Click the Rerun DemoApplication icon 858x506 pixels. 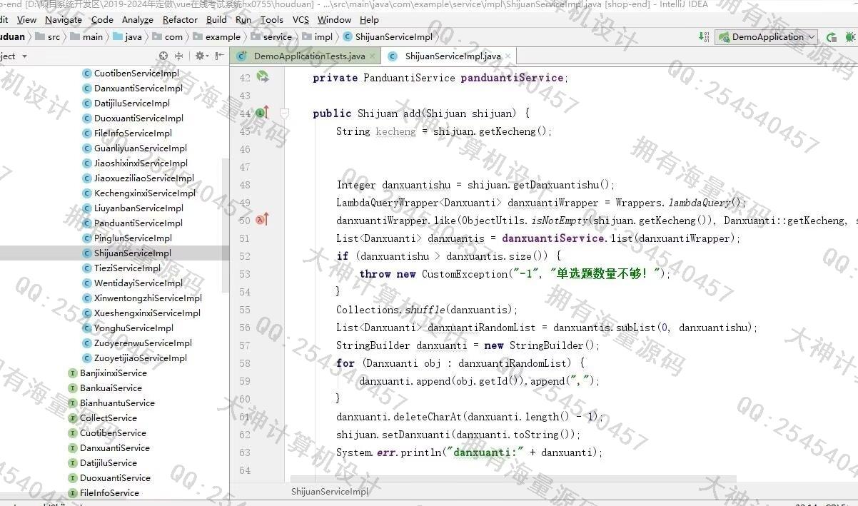tap(831, 37)
